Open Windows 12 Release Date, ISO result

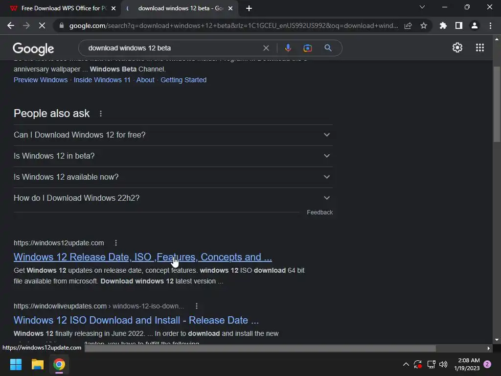click(x=143, y=257)
